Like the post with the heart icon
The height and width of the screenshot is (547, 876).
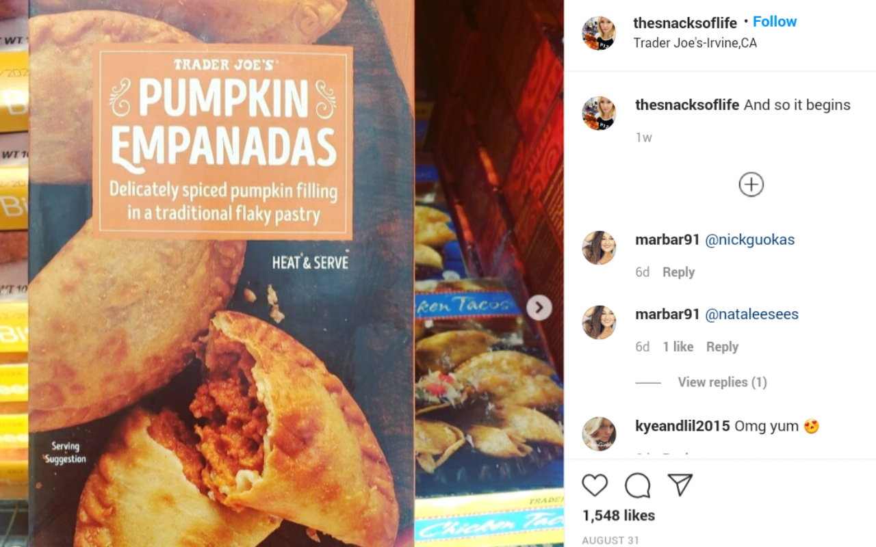[595, 485]
